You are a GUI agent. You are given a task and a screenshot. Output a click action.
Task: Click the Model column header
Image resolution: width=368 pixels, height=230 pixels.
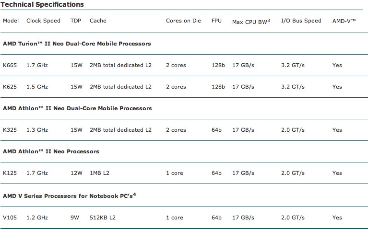11,21
